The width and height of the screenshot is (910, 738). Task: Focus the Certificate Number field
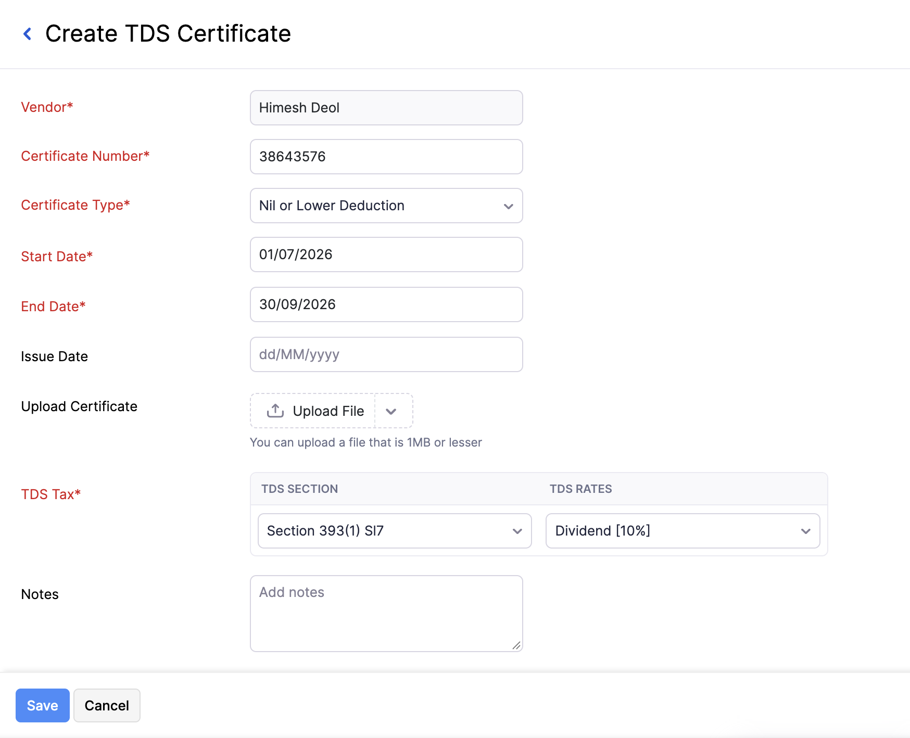click(386, 157)
